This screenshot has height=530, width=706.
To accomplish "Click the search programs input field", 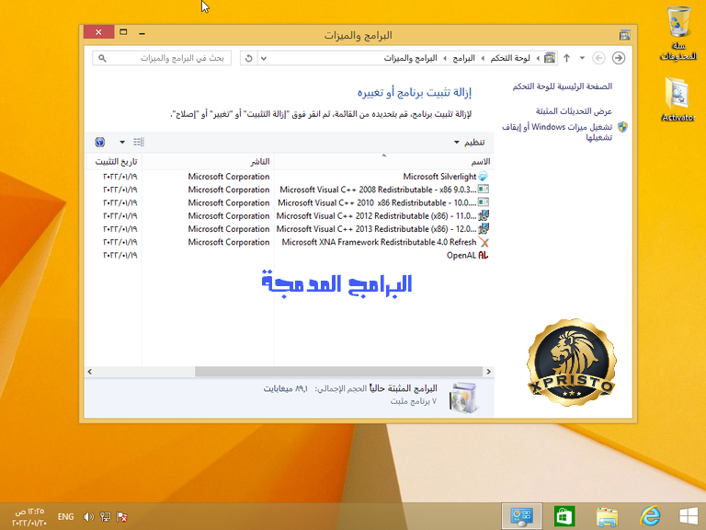I will pos(162,58).
